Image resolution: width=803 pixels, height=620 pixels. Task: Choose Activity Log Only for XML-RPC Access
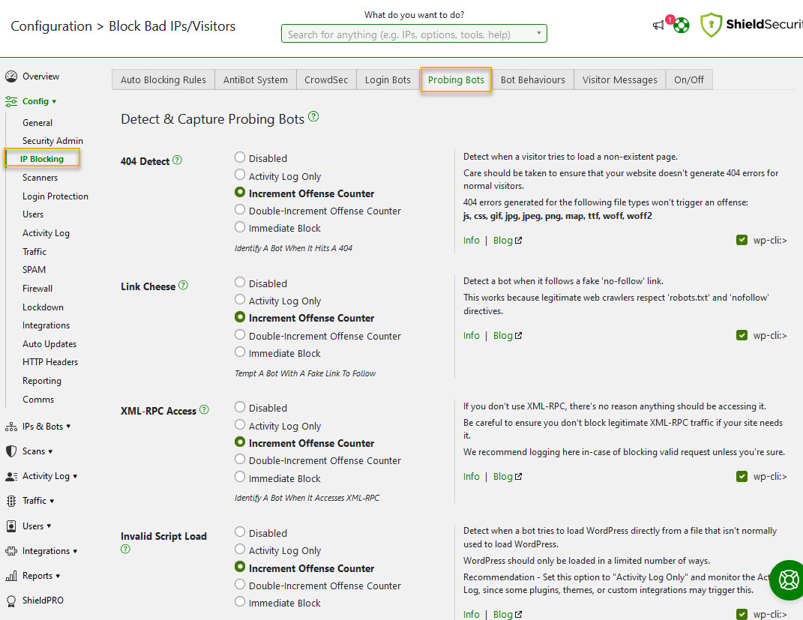tap(239, 425)
